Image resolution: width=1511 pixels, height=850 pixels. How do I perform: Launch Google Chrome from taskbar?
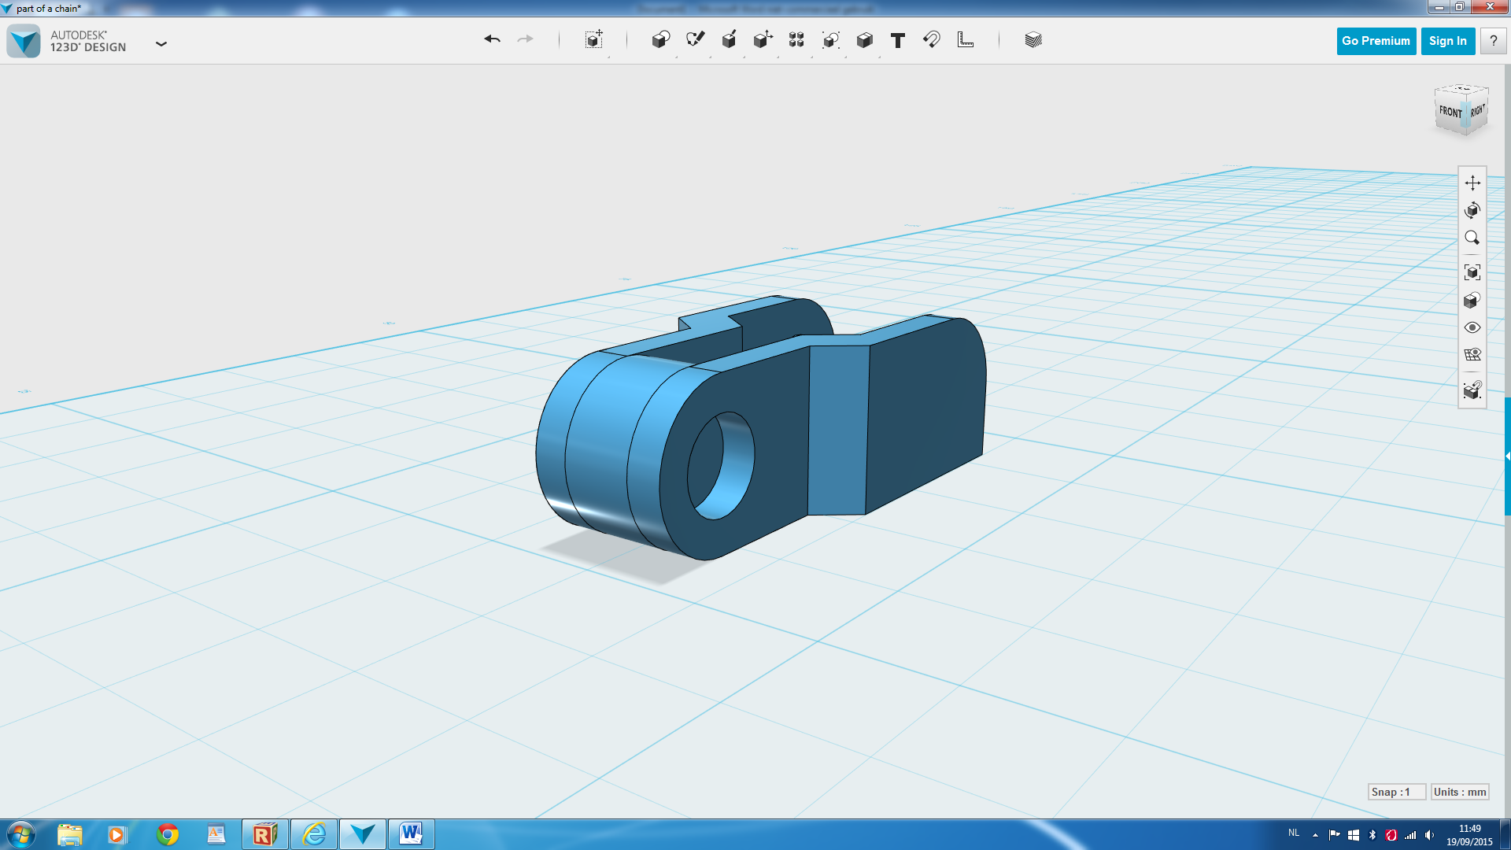tap(168, 834)
